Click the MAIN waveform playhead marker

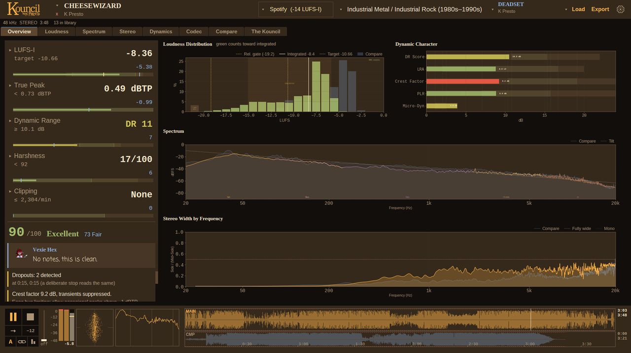531,319
